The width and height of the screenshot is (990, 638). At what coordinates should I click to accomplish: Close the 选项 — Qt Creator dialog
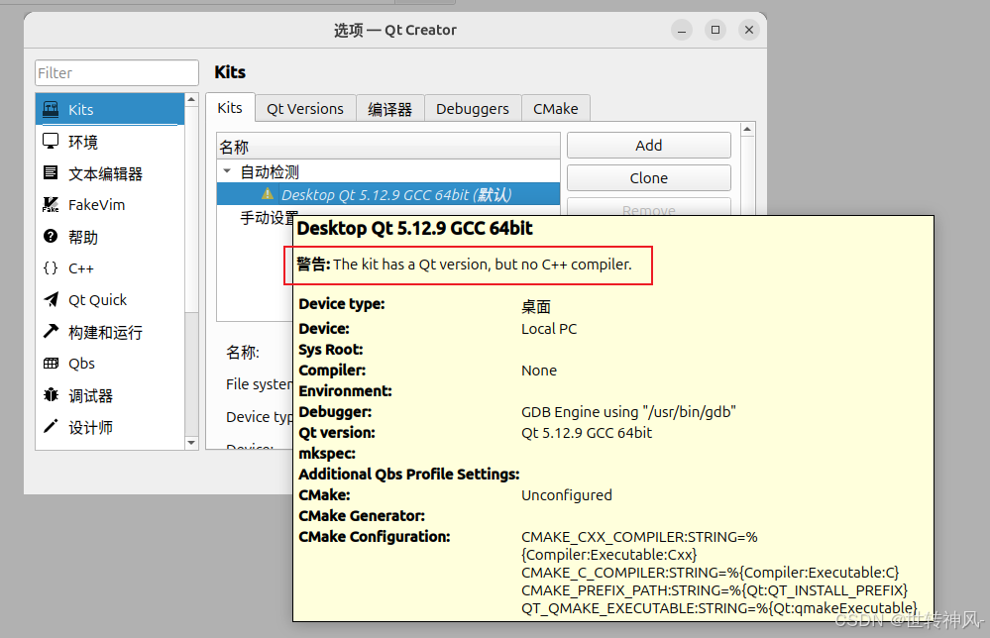pyautogui.click(x=749, y=30)
